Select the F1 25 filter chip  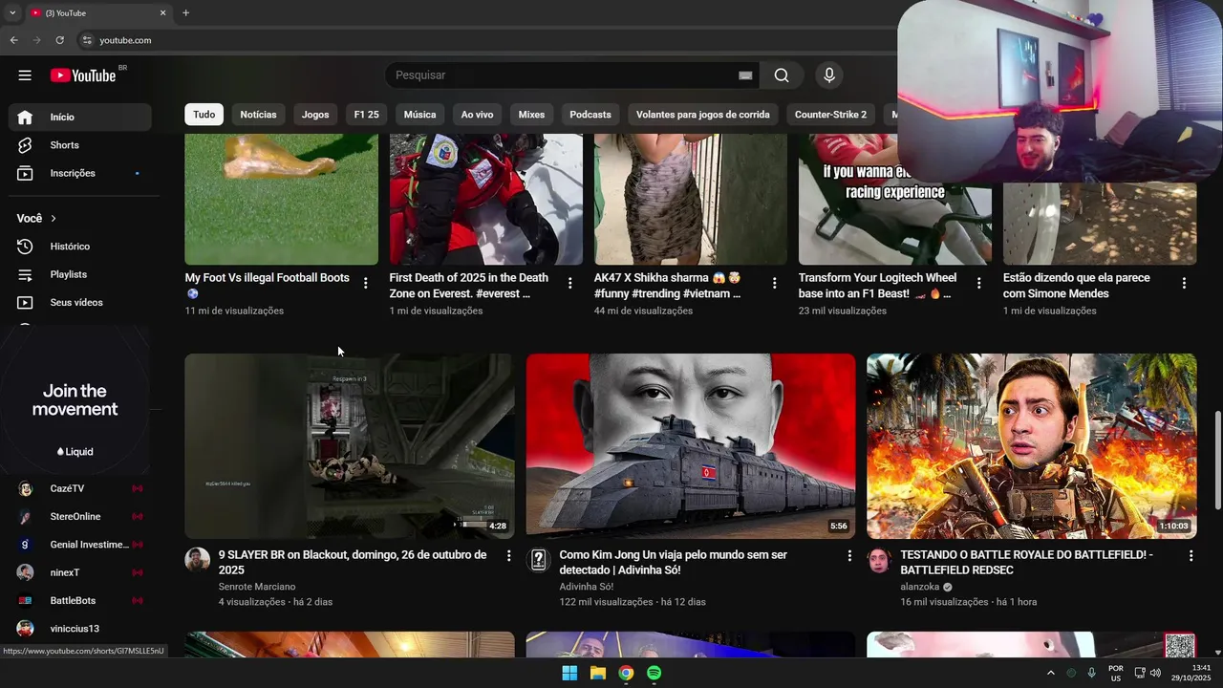366,115
